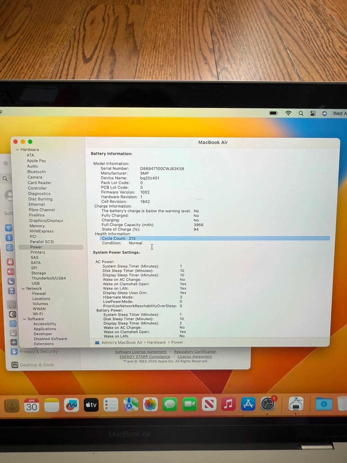The height and width of the screenshot is (463, 347).
Task: Select Wi-Fi icon in System Settings sidebar
Action: pyautogui.click(x=9, y=228)
